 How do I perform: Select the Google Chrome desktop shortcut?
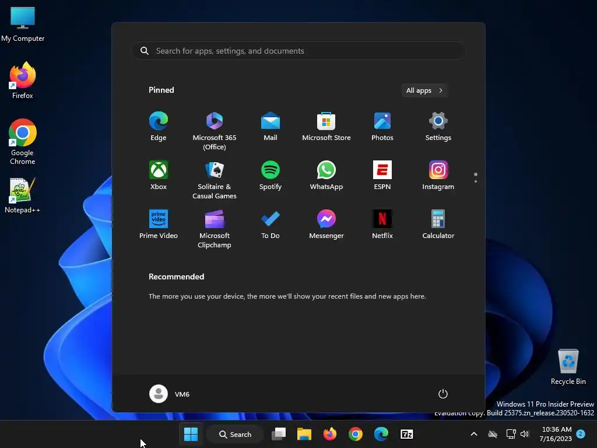(x=23, y=142)
